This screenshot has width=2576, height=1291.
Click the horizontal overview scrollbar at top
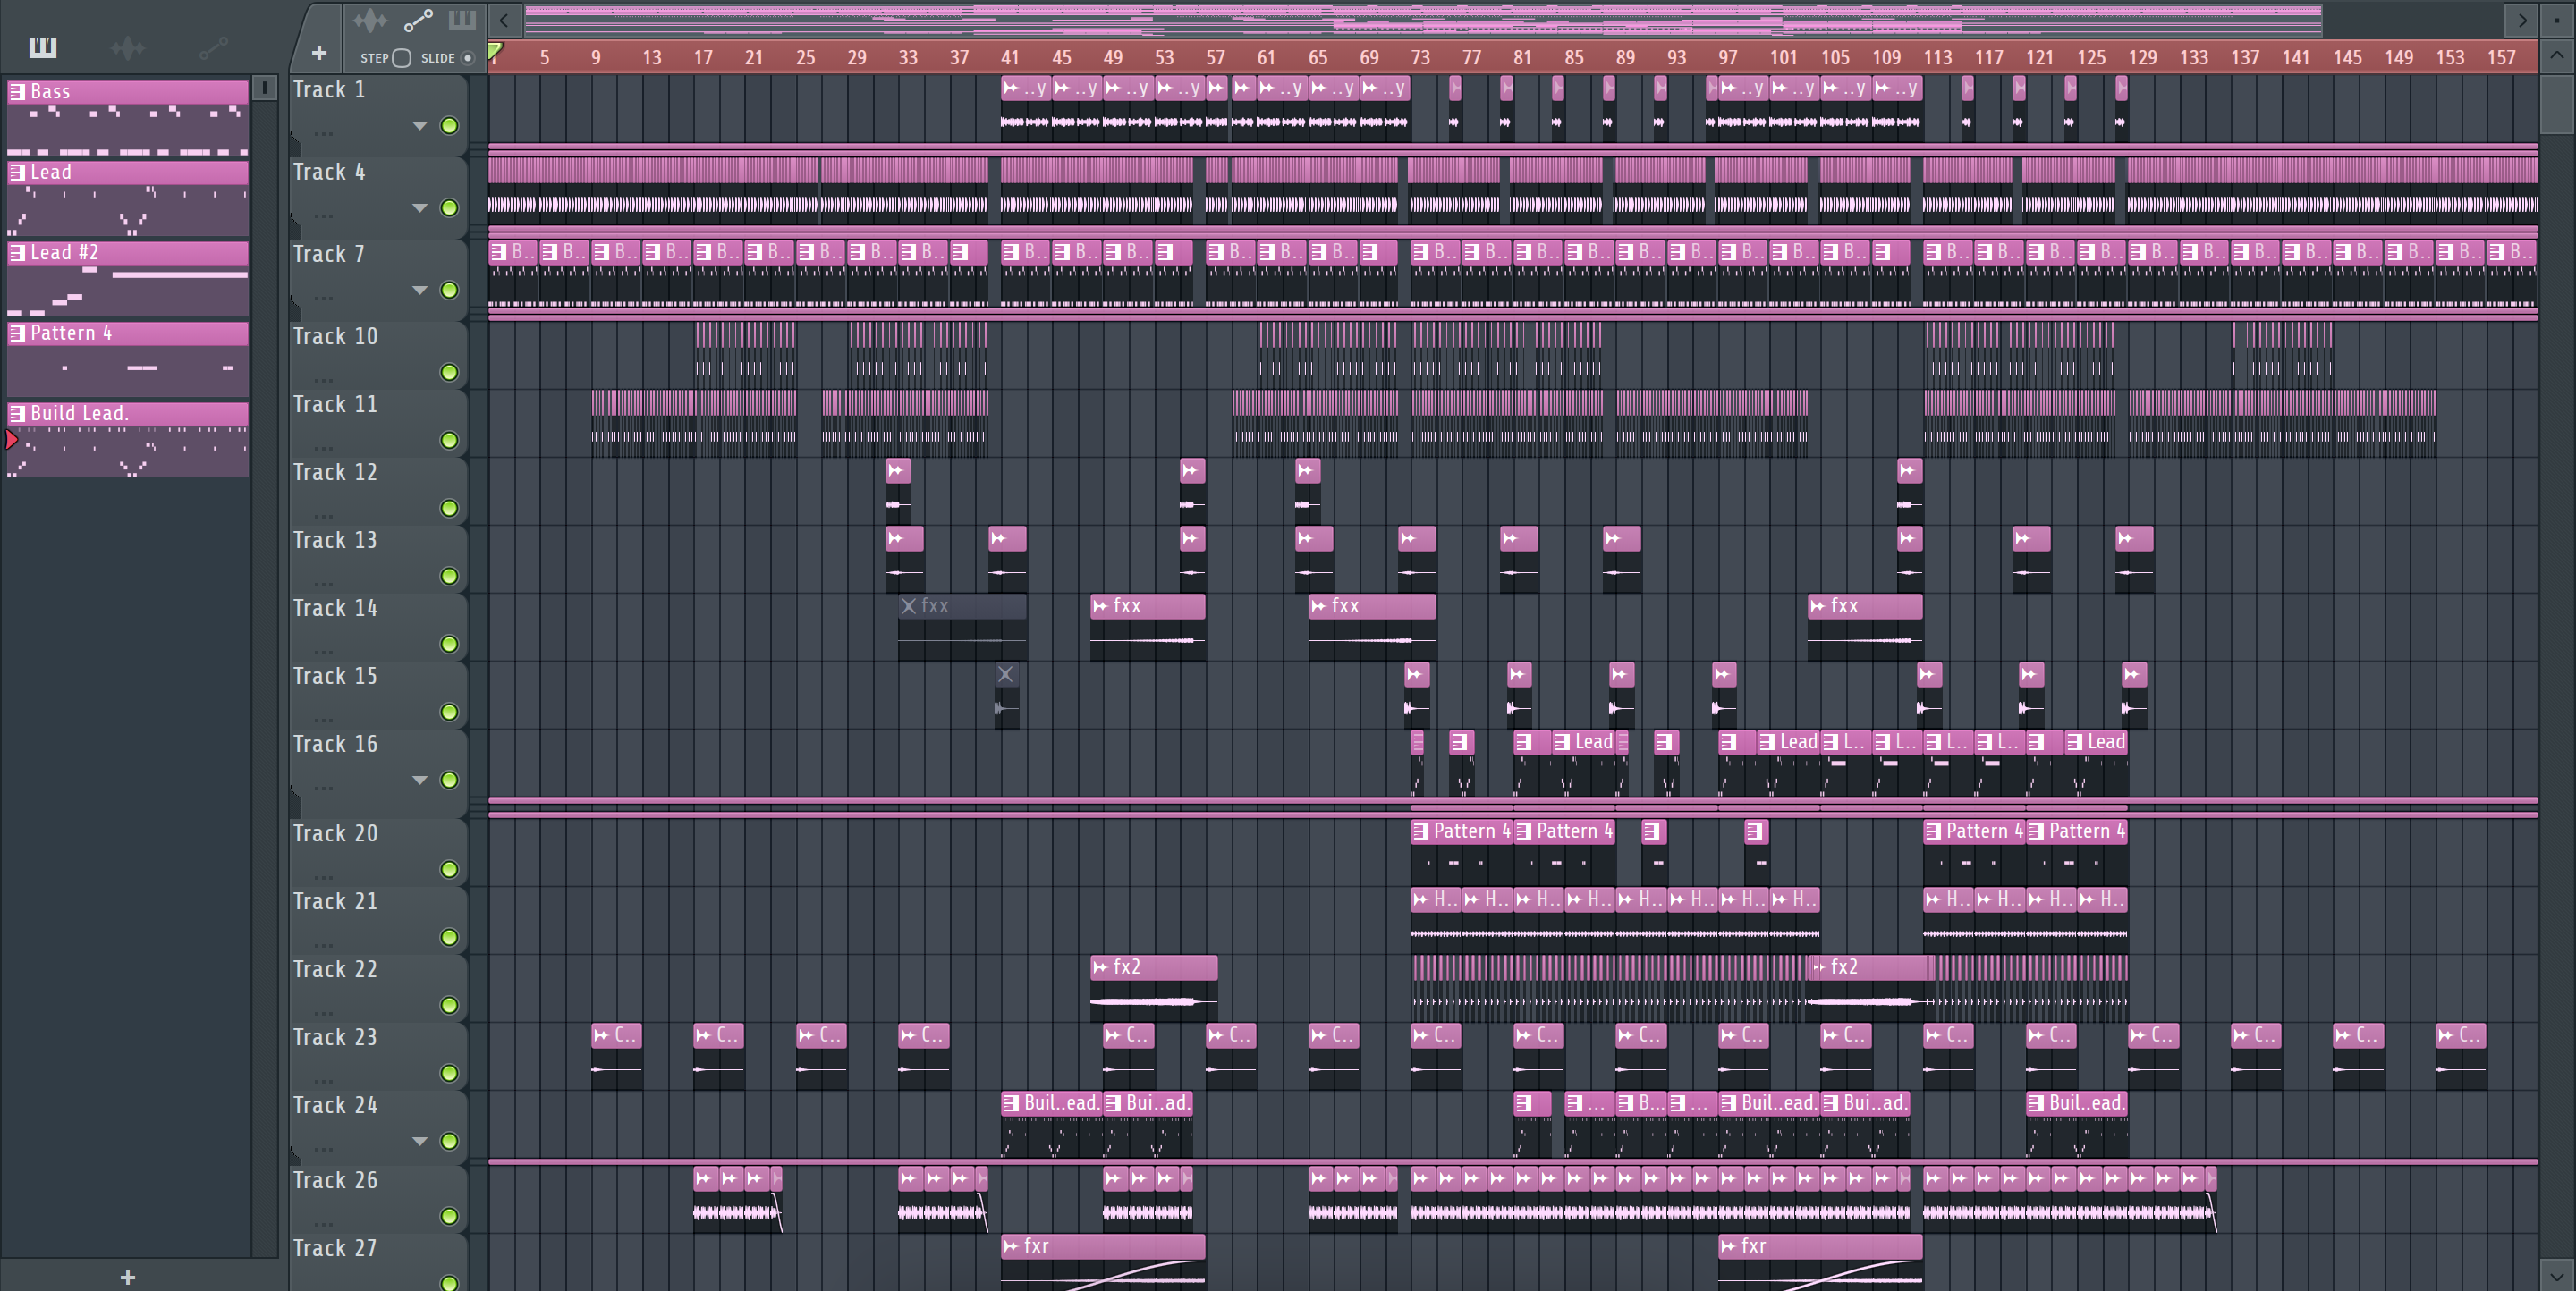tap(1422, 20)
